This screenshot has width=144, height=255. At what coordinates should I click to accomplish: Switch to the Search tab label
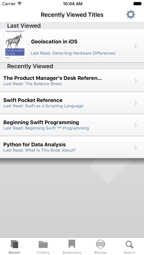coord(129,252)
